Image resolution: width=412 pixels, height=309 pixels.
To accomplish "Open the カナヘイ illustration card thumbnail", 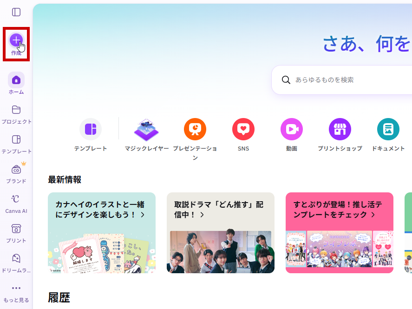I will click(102, 253).
